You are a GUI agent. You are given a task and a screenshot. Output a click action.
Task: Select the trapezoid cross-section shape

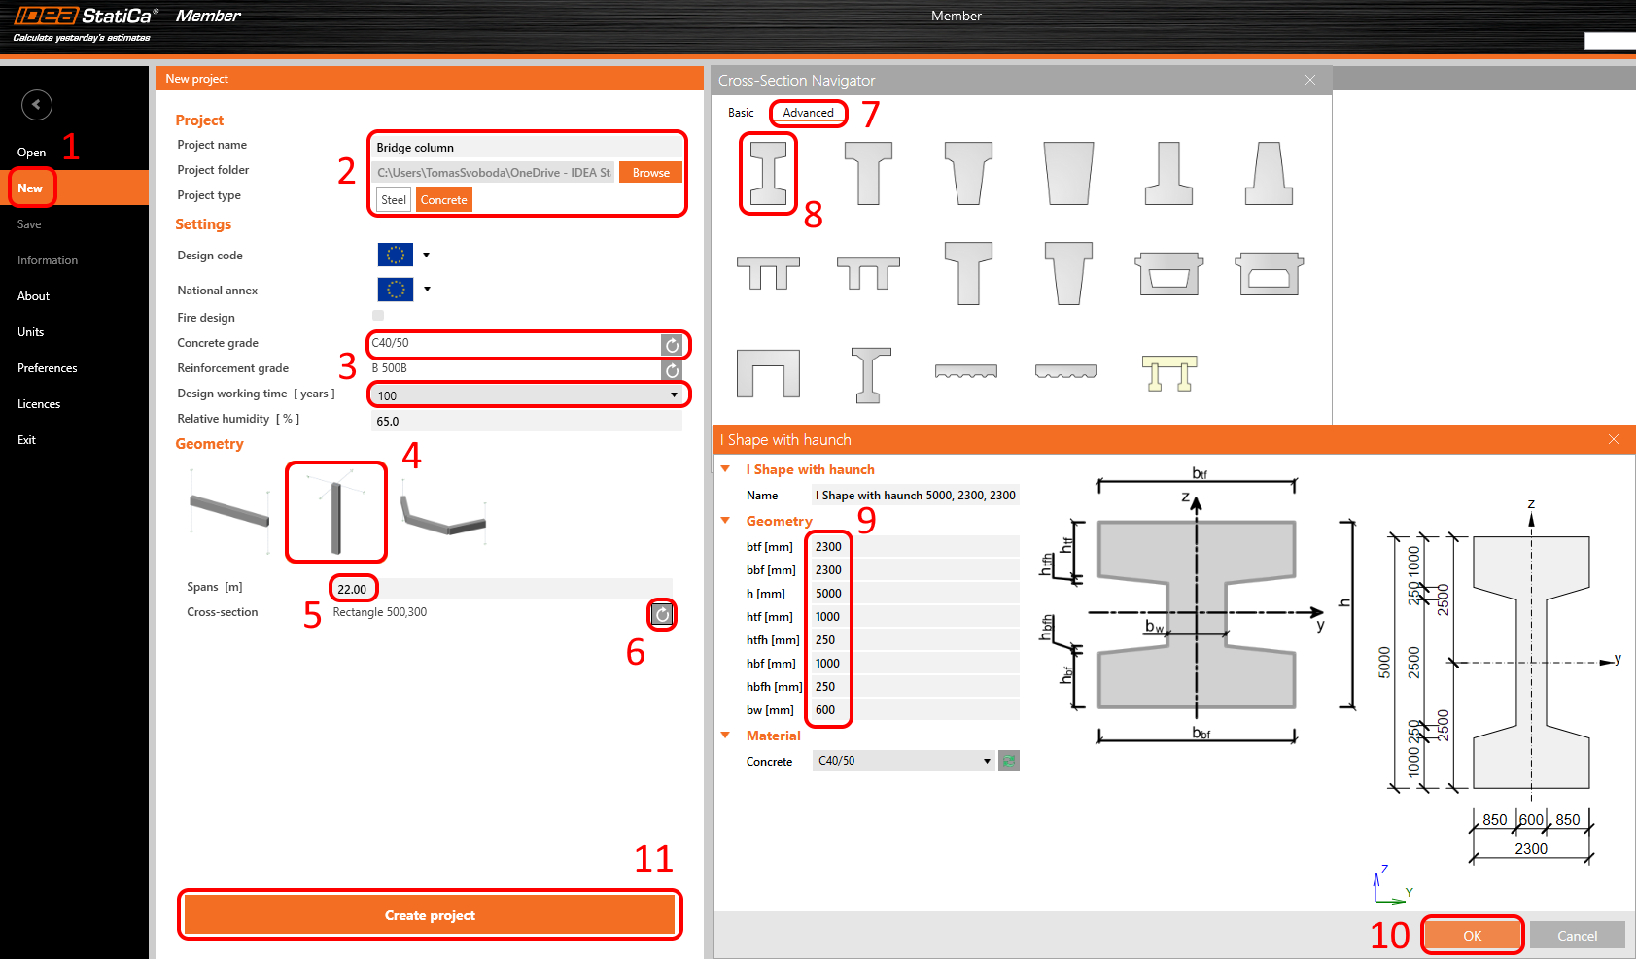point(1068,173)
